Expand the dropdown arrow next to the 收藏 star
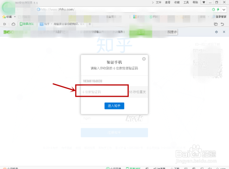 click(x=15, y=17)
